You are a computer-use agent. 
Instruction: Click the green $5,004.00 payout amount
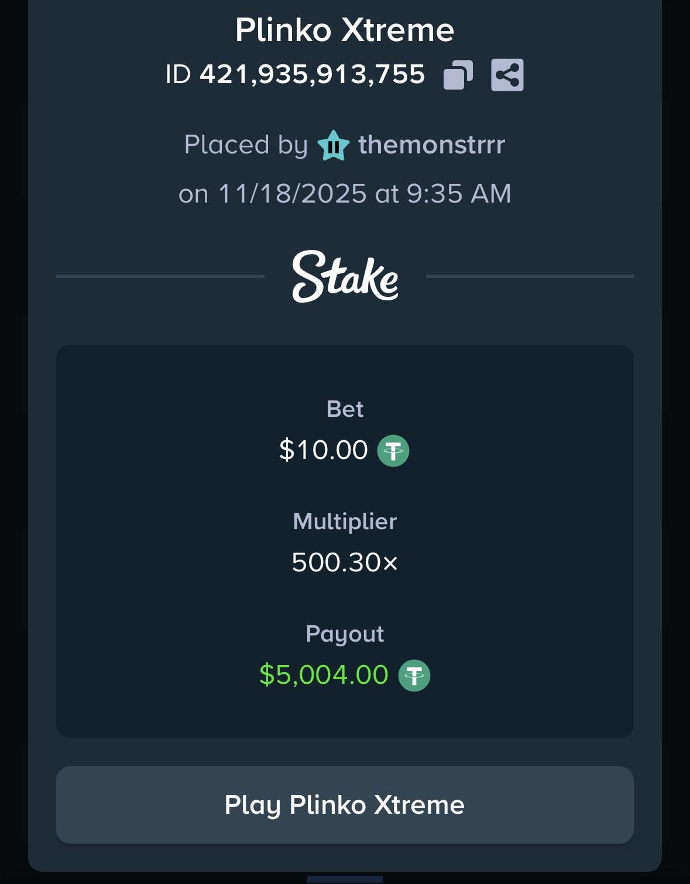[324, 675]
